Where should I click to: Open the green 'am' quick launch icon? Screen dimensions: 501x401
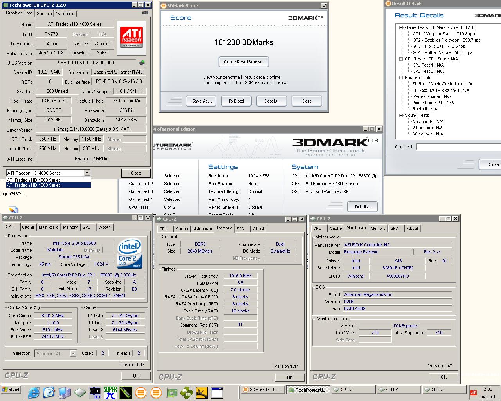187,392
